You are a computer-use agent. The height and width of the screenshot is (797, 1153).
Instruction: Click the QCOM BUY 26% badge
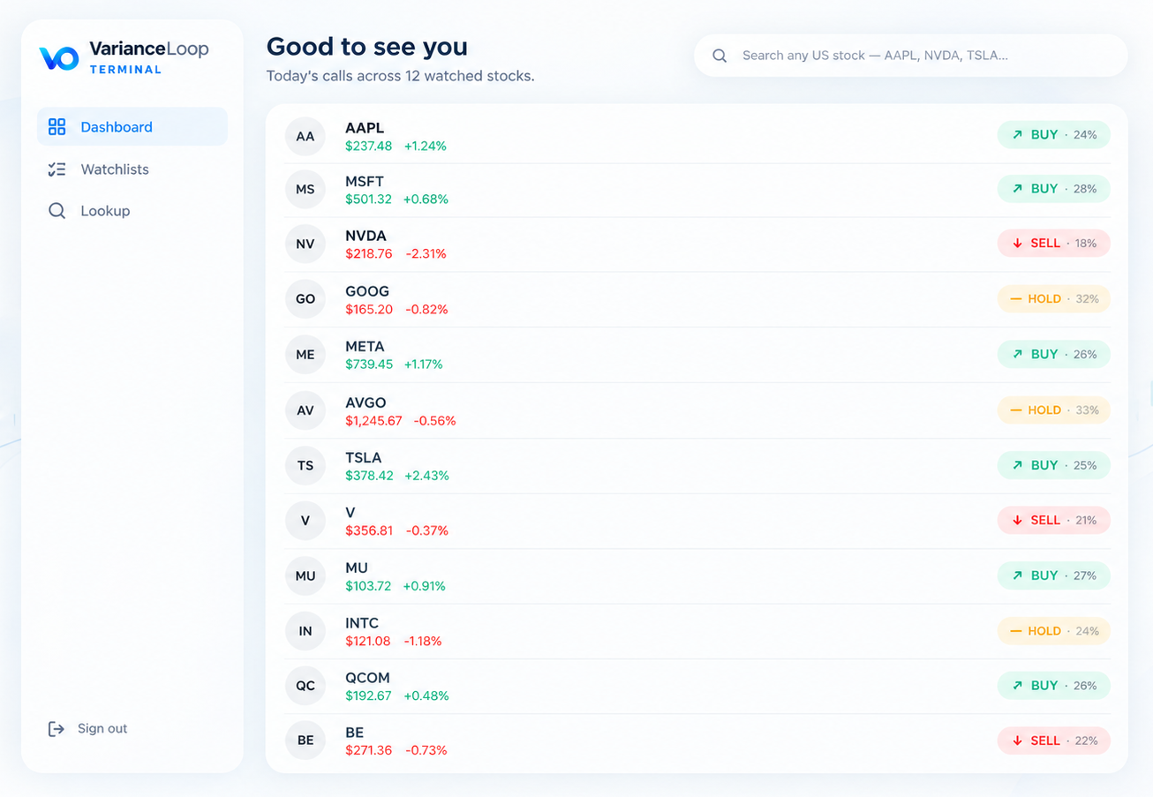point(1054,686)
